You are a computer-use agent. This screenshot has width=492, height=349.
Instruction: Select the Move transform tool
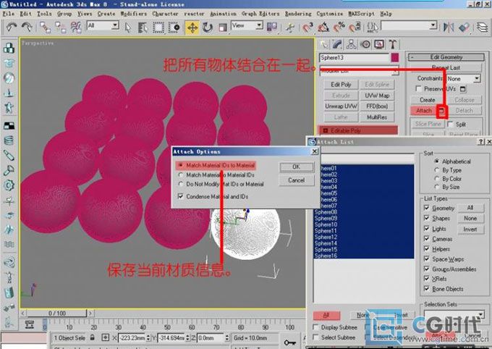[192, 28]
